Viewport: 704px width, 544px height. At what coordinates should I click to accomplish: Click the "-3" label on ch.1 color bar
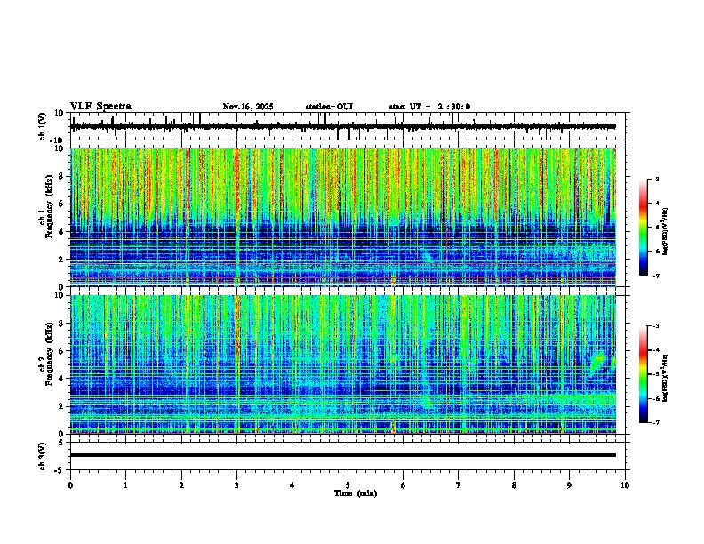click(656, 179)
